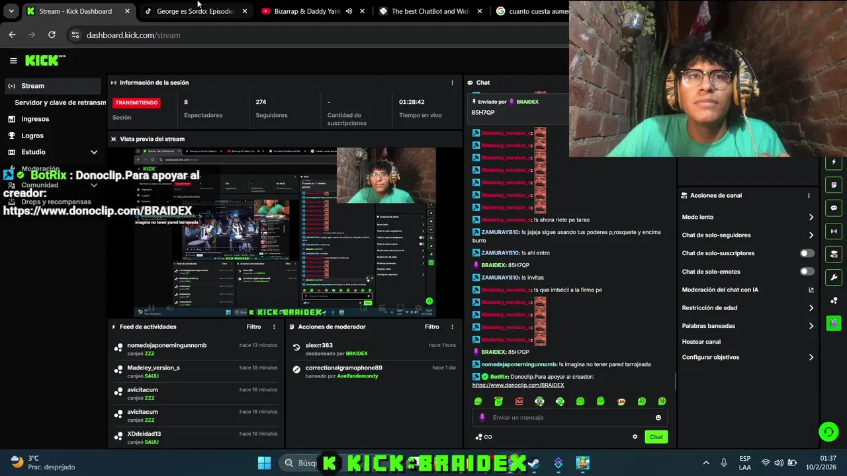Open Feed de actividades kebab menu
This screenshot has width=847, height=476.
[x=274, y=327]
